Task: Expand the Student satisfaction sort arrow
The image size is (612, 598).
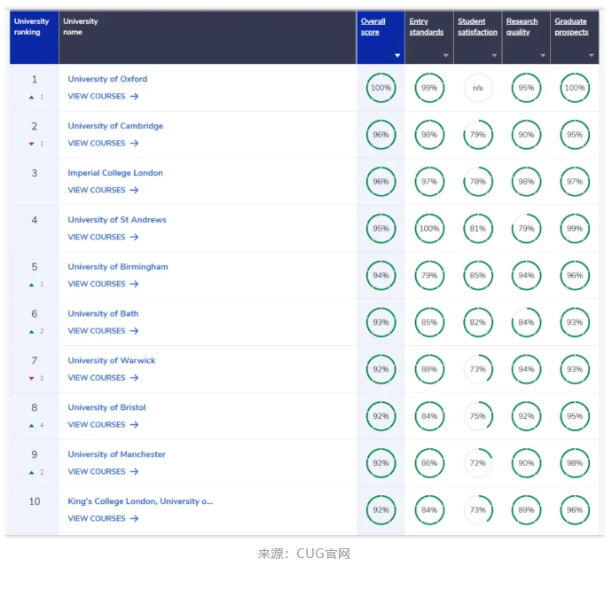Action: [494, 56]
